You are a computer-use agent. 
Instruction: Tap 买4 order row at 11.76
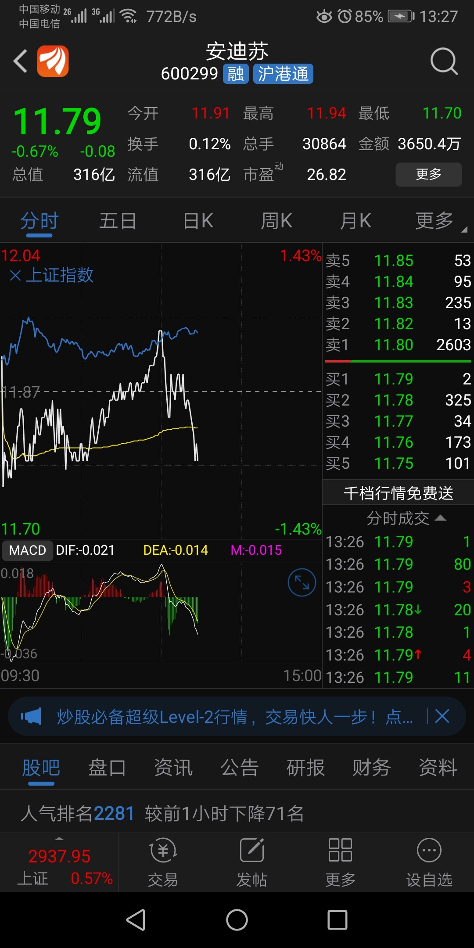click(399, 442)
